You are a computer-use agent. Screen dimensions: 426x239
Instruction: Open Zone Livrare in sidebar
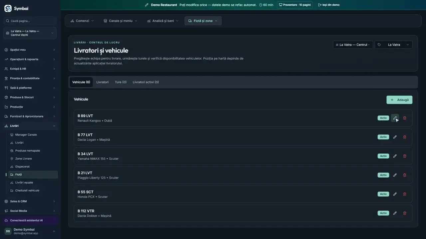coord(33,159)
